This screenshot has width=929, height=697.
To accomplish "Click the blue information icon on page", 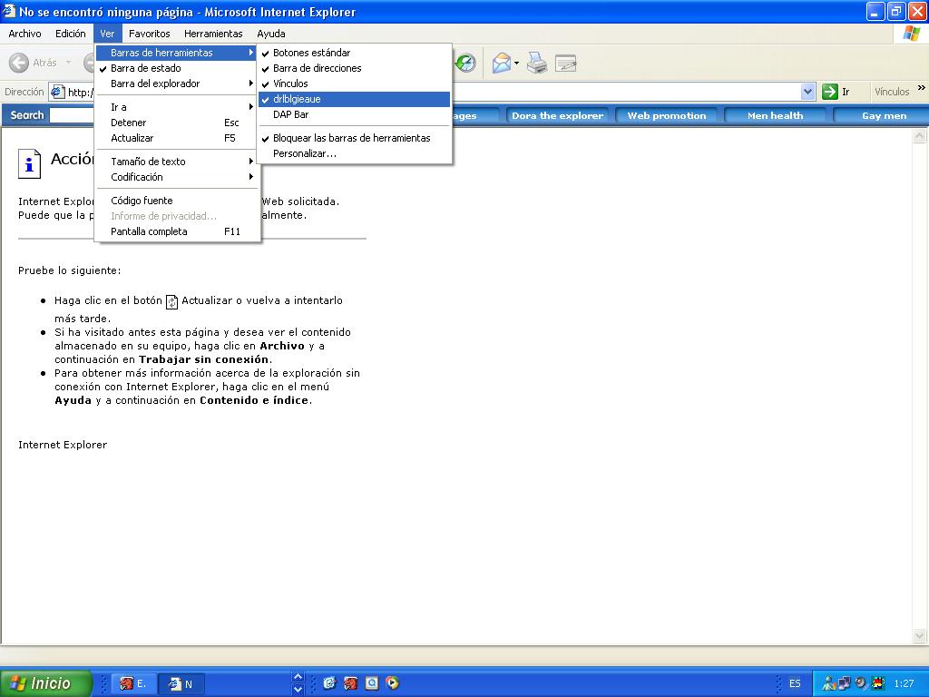I will pyautogui.click(x=30, y=163).
